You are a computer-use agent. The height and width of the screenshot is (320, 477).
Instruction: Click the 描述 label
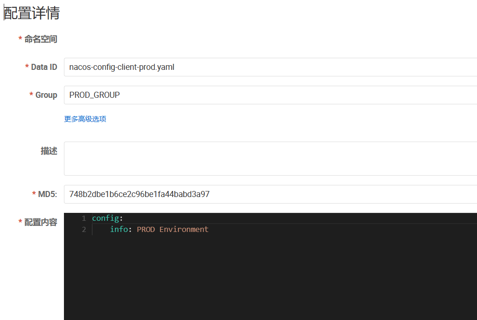(x=49, y=151)
